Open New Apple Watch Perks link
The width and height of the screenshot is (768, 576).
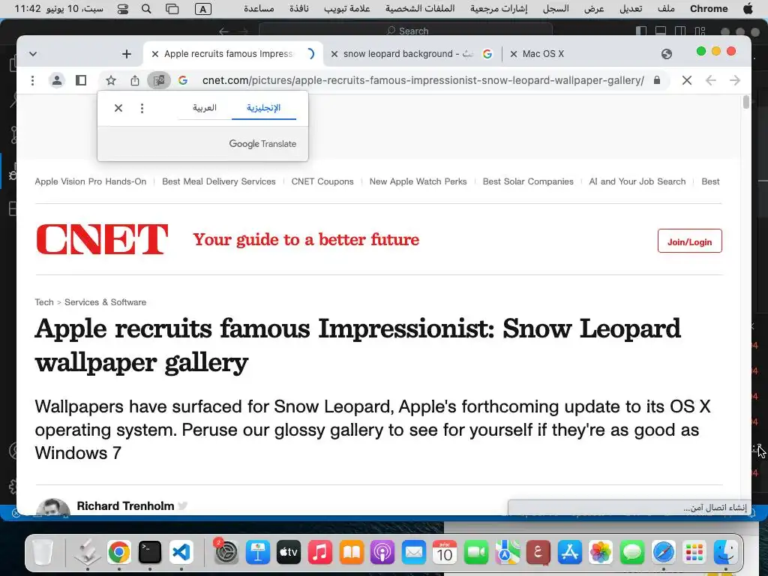418,181
